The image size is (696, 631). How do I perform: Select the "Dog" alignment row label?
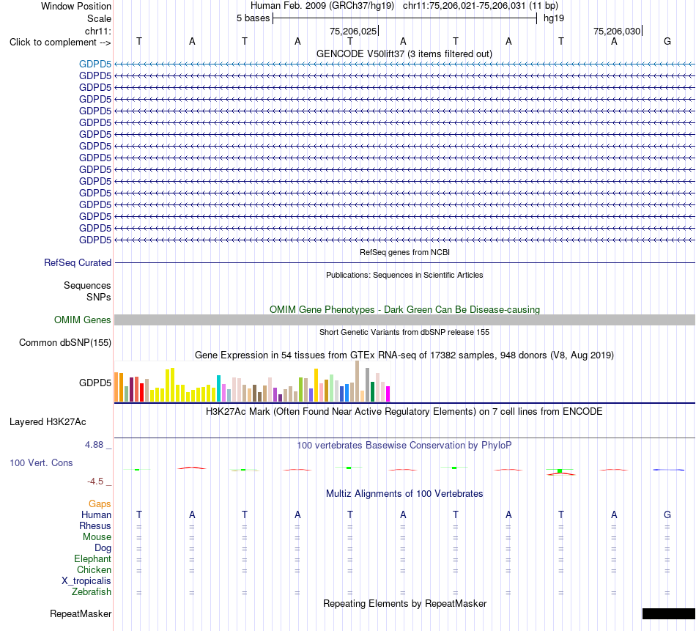pyautogui.click(x=103, y=548)
